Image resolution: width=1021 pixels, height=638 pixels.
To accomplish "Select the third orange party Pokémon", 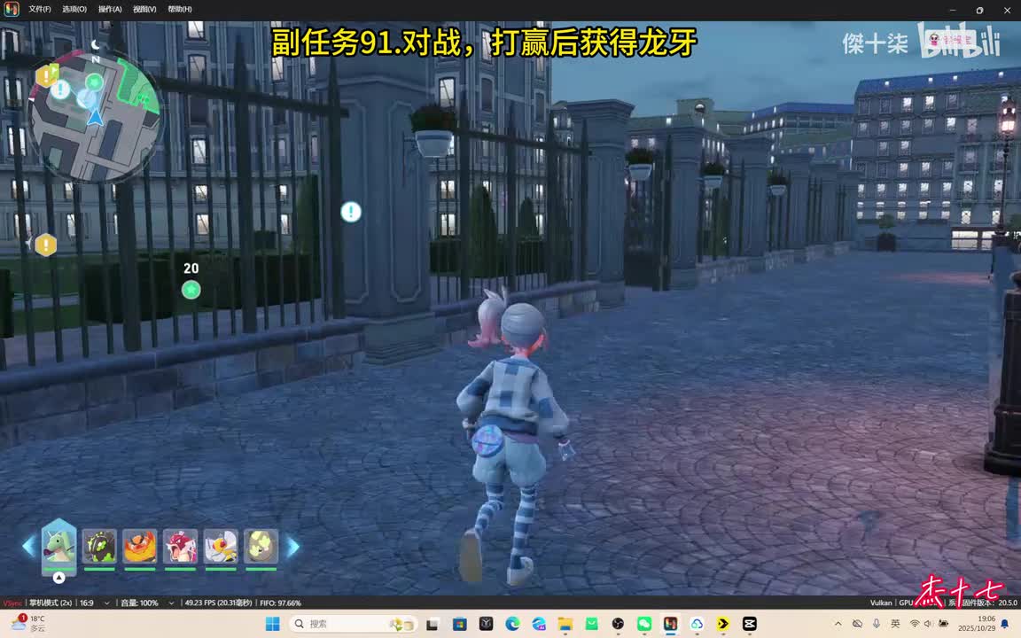I will coord(140,546).
